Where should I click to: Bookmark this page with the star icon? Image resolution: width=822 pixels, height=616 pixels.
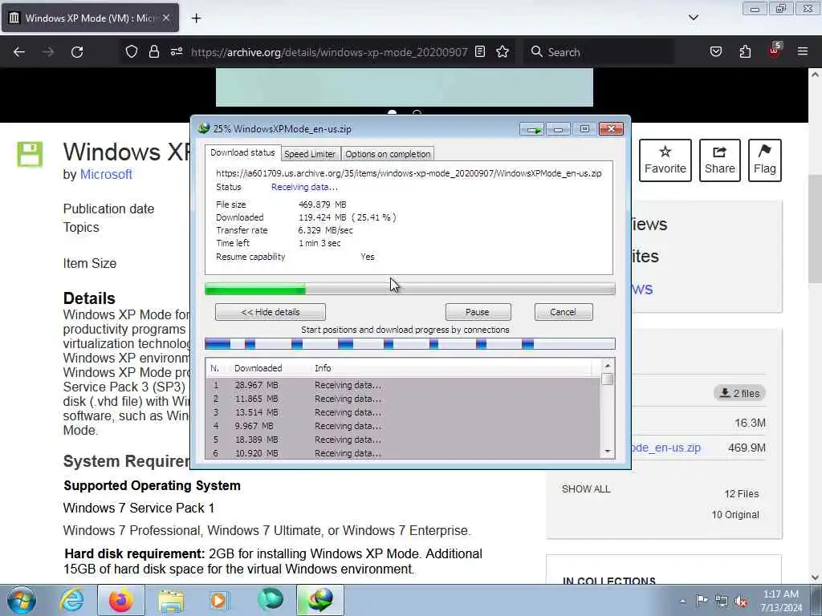point(503,51)
